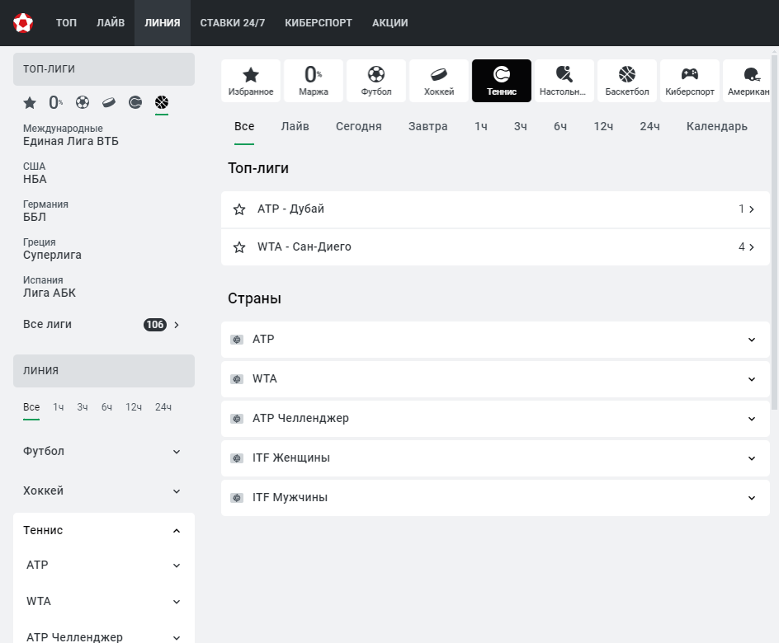Favorite the WTA - Сан-Диего league
Image resolution: width=779 pixels, height=643 pixels.
pyautogui.click(x=239, y=247)
